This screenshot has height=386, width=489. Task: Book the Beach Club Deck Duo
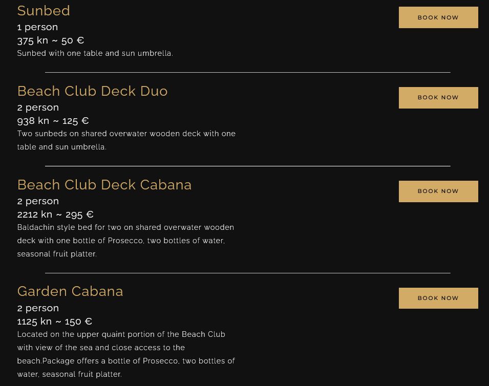[438, 98]
